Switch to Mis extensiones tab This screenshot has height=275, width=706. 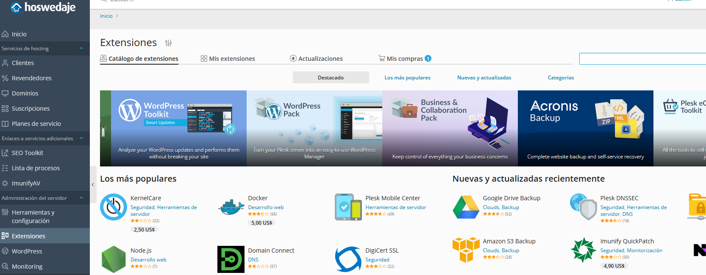tap(228, 59)
